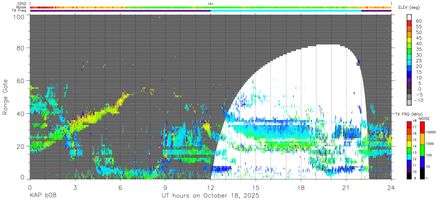440x203 pixels.
Task: Click y-axis tick label '100'
Action: click(x=19, y=17)
